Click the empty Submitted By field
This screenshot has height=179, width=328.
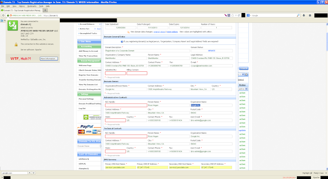tap(115, 73)
